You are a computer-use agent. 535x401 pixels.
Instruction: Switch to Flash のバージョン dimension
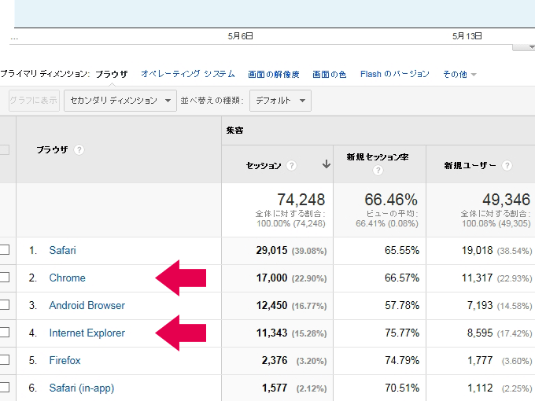pyautogui.click(x=395, y=74)
